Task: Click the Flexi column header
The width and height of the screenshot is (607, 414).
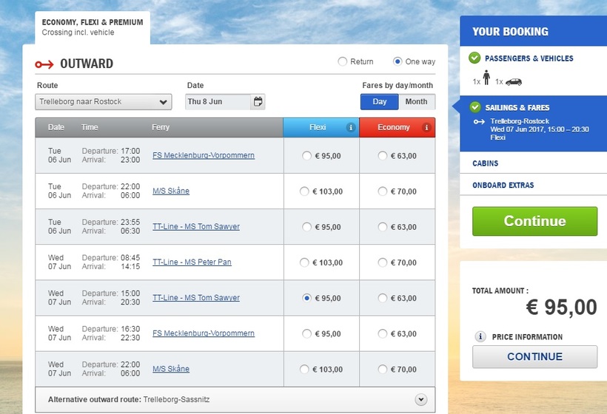Action: [321, 127]
